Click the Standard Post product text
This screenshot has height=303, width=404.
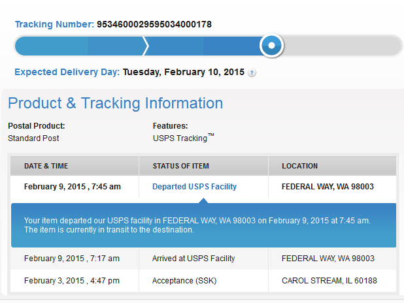[33, 138]
